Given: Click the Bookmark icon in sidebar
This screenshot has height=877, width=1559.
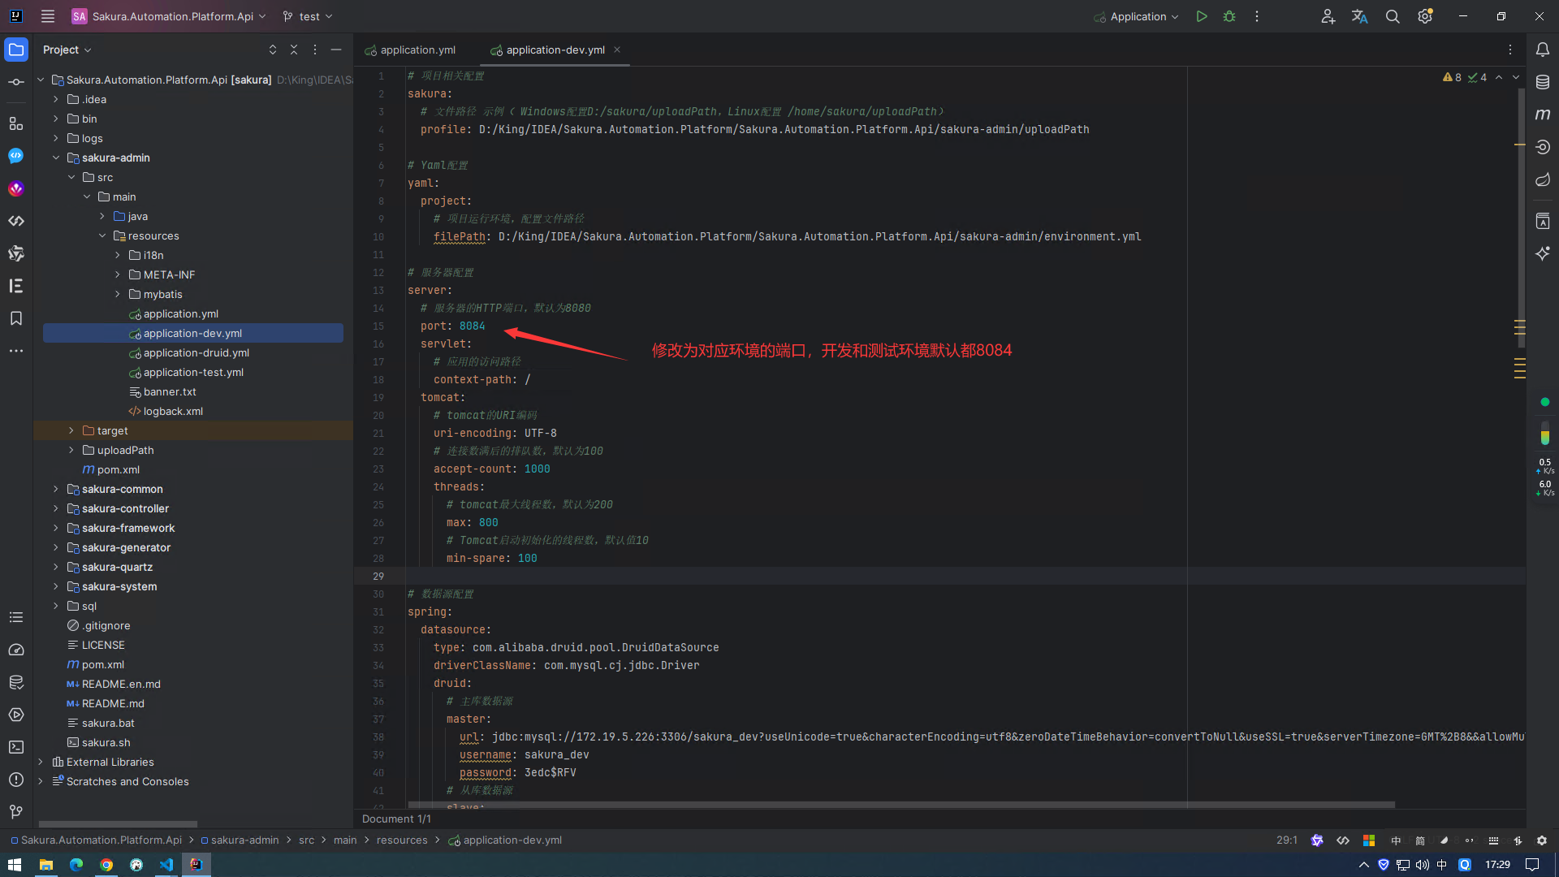Looking at the screenshot, I should pyautogui.click(x=16, y=318).
